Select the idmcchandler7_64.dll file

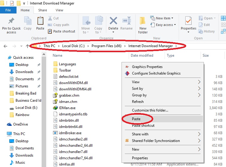73,158
